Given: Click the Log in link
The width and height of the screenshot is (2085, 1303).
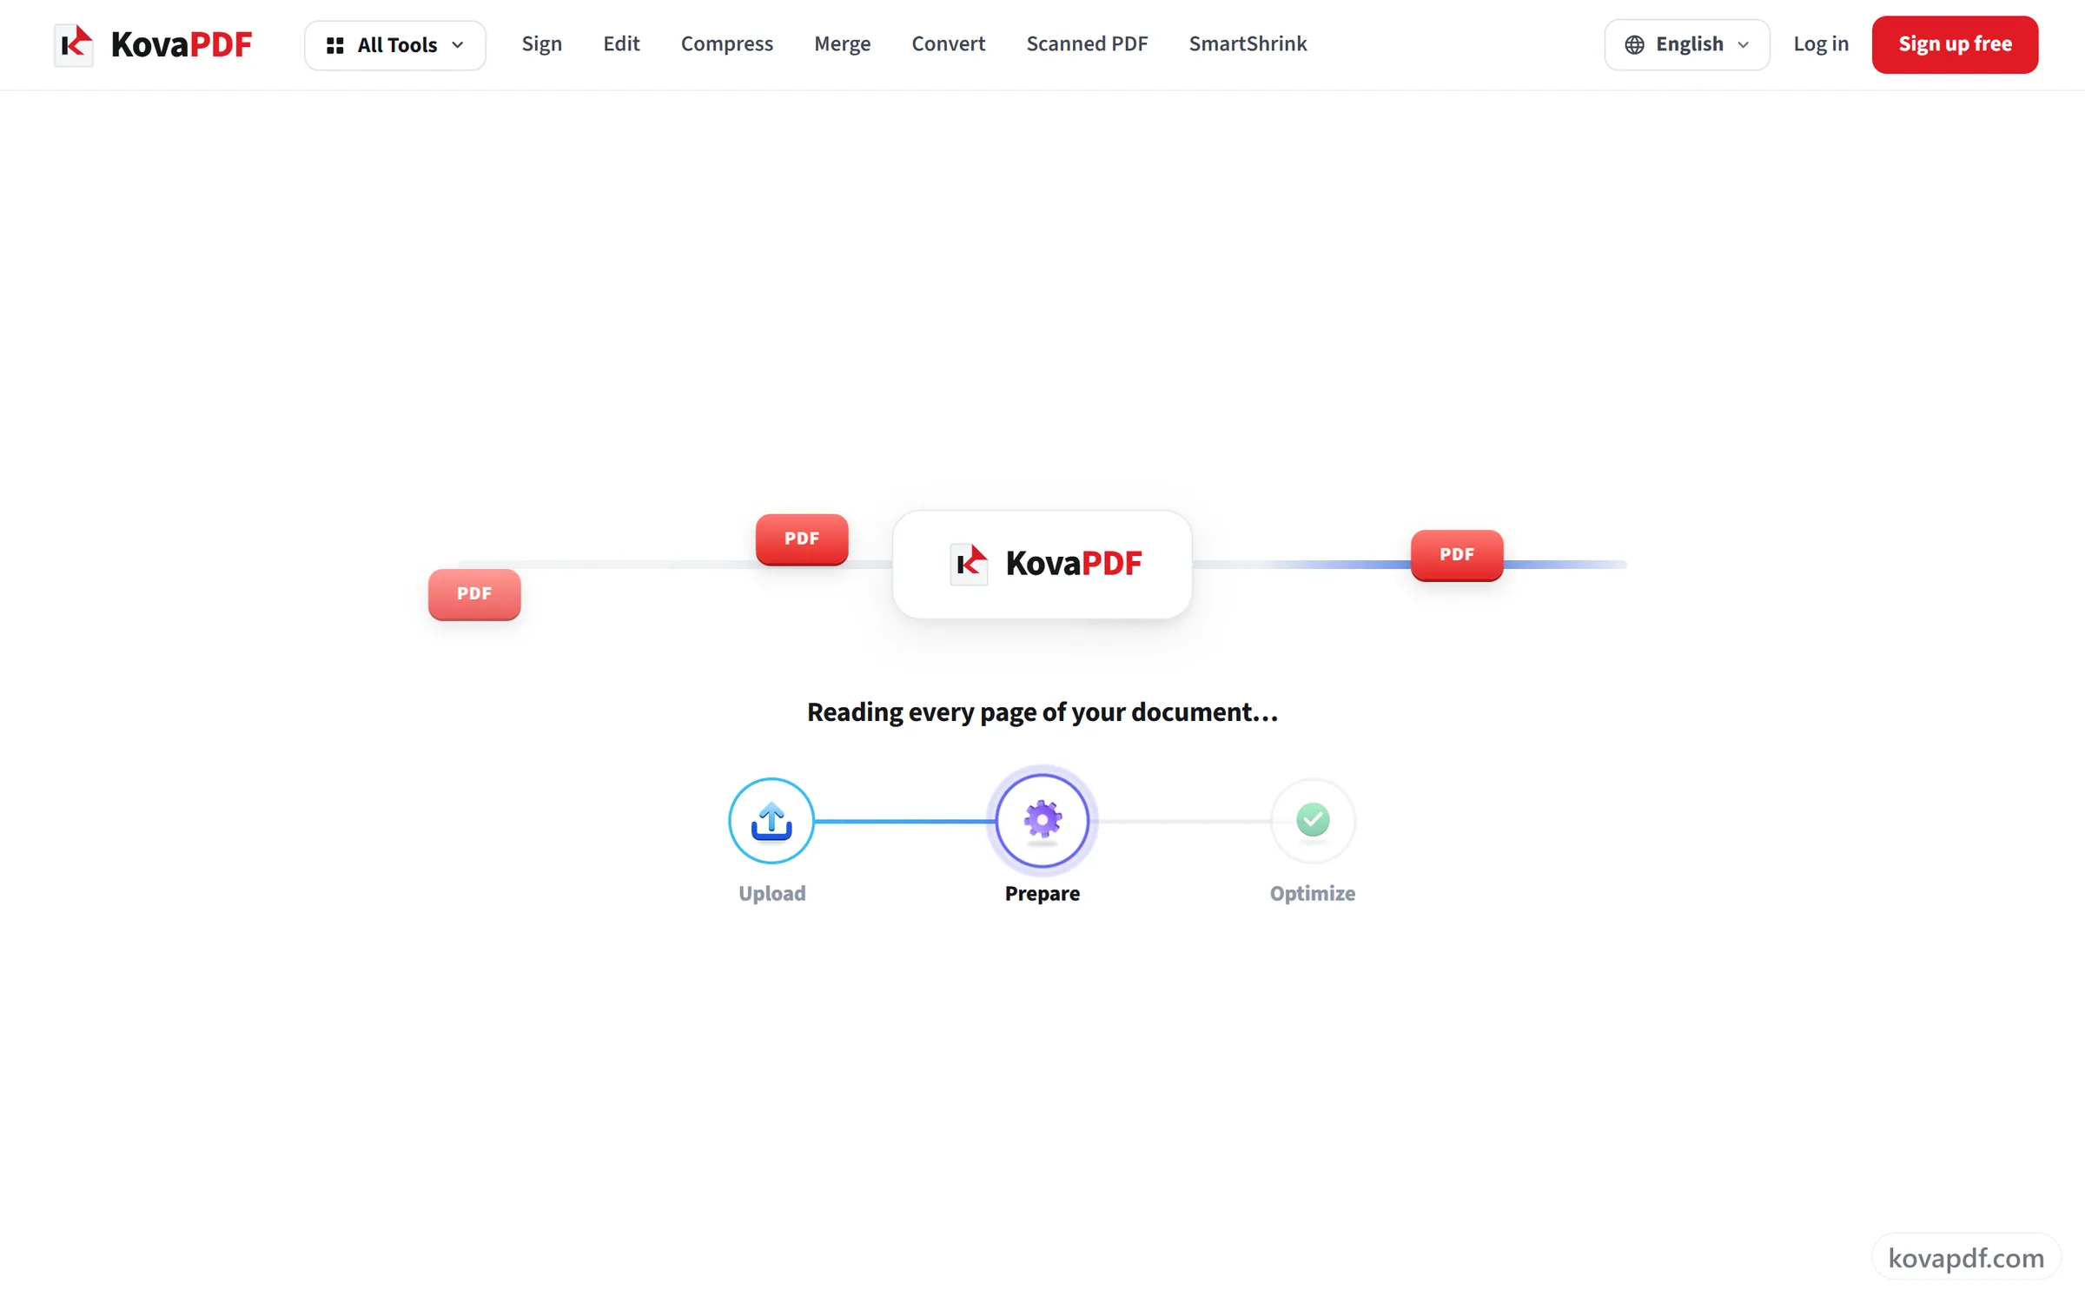Looking at the screenshot, I should point(1821,44).
